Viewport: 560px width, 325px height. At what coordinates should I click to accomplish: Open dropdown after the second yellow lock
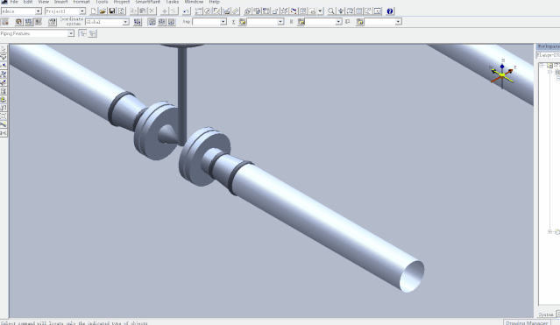click(338, 22)
